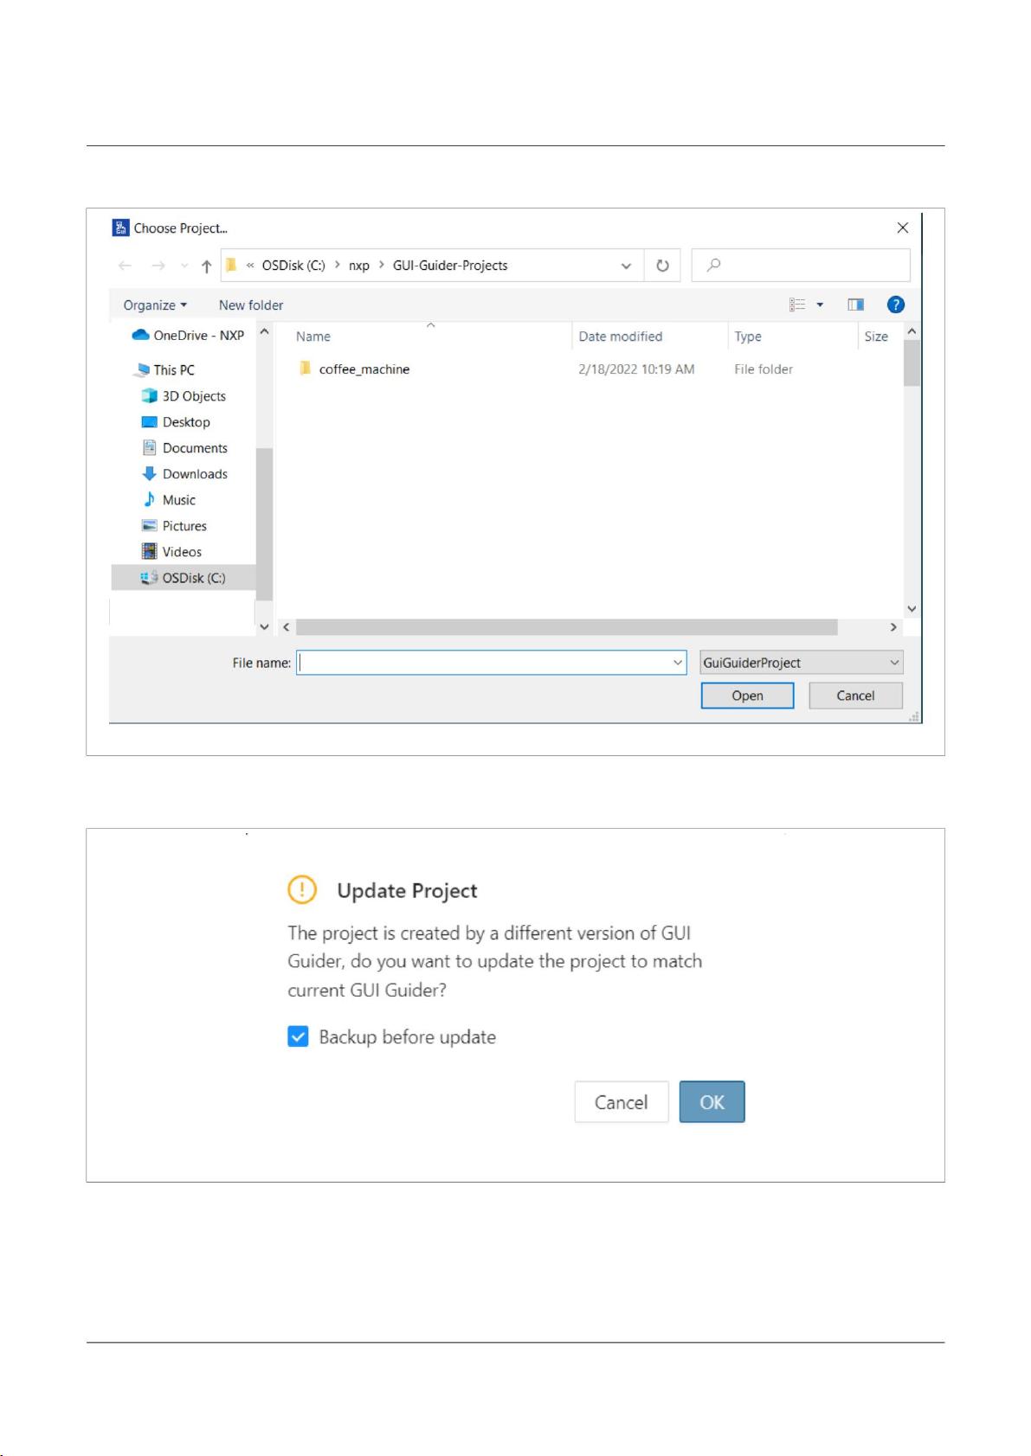
Task: Click the Refresh button beside address bar
Action: [662, 266]
